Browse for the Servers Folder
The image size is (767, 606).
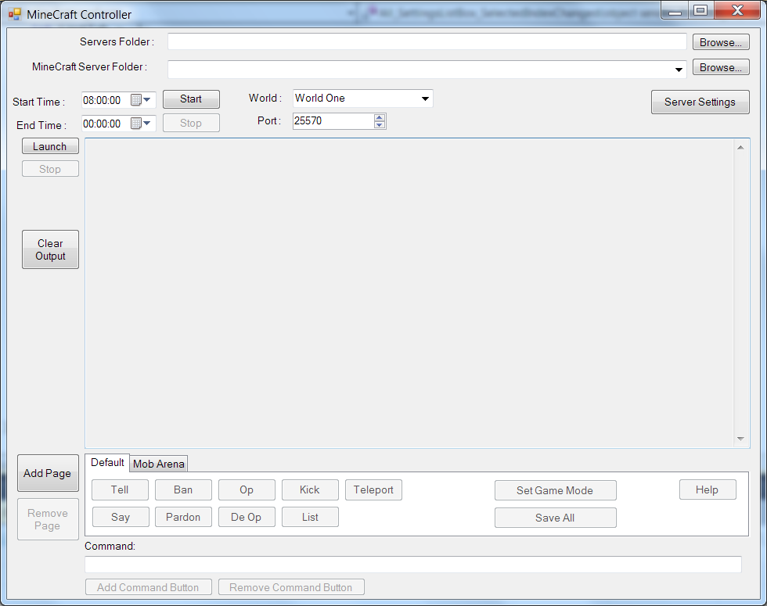tap(721, 42)
